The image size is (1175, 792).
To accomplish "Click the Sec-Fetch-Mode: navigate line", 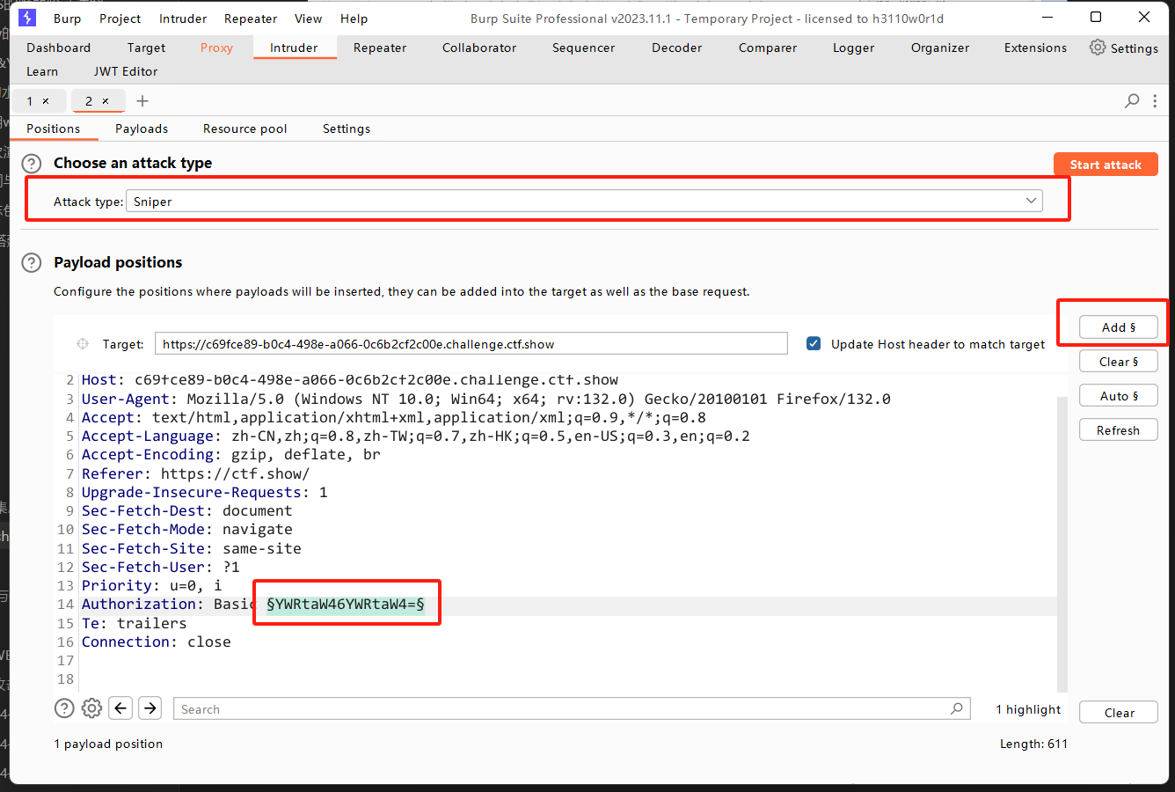I will (187, 530).
